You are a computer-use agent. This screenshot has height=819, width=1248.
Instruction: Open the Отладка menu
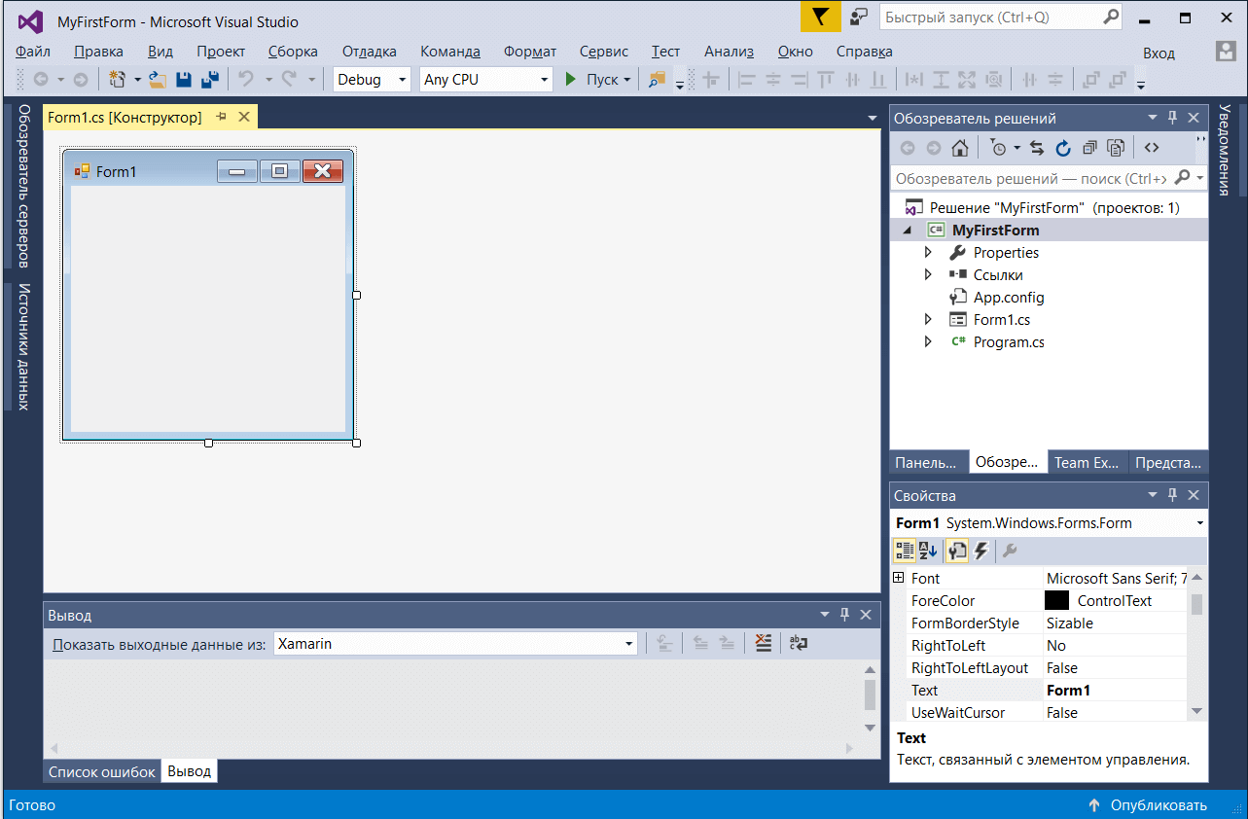[x=369, y=52]
